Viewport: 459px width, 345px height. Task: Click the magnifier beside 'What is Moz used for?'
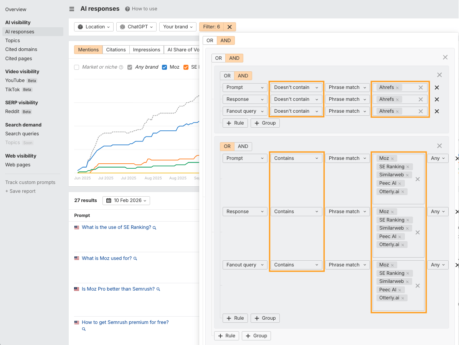tap(135, 258)
